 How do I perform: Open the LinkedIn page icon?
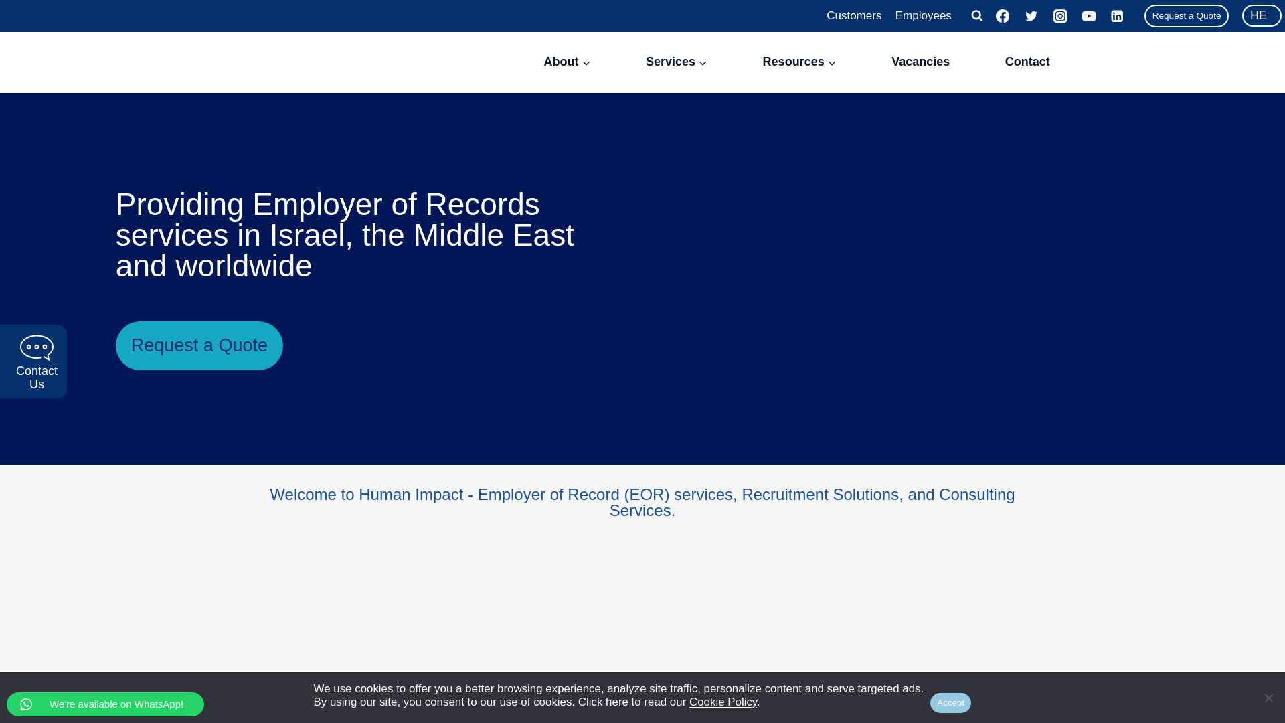1117,16
